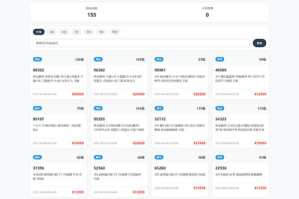Click the price ¥39999
The height and width of the screenshot is (199, 299).
click(x=260, y=143)
